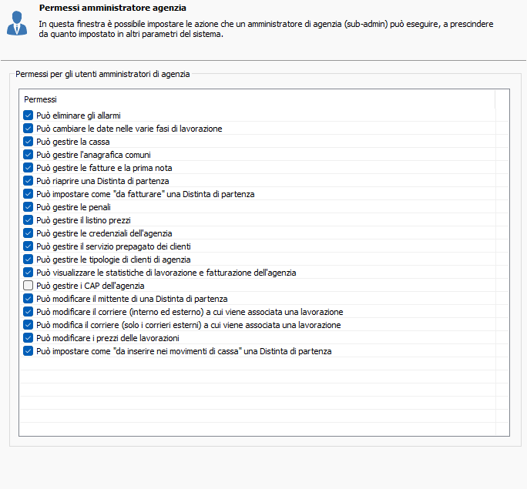This screenshot has width=527, height=489.
Task: Disable 'solo i corrieri esterni' permission
Action: pyautogui.click(x=29, y=325)
